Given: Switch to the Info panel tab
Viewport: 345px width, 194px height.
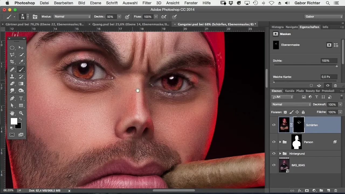Looking at the screenshot, I should pyautogui.click(x=325, y=27).
